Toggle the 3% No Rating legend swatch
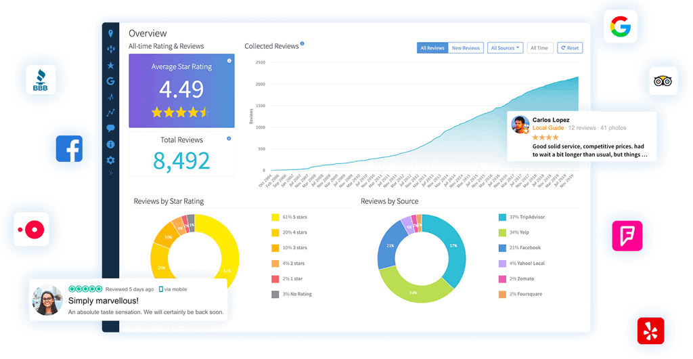Image resolution: width=693 pixels, height=359 pixels. click(x=275, y=294)
